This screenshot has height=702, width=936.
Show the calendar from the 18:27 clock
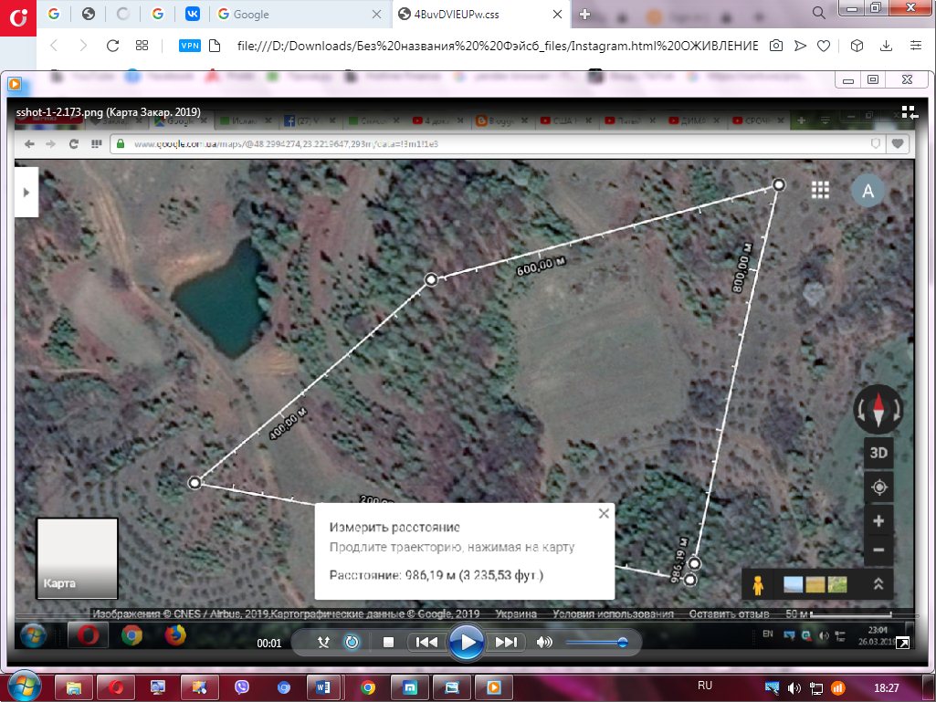coord(887,688)
